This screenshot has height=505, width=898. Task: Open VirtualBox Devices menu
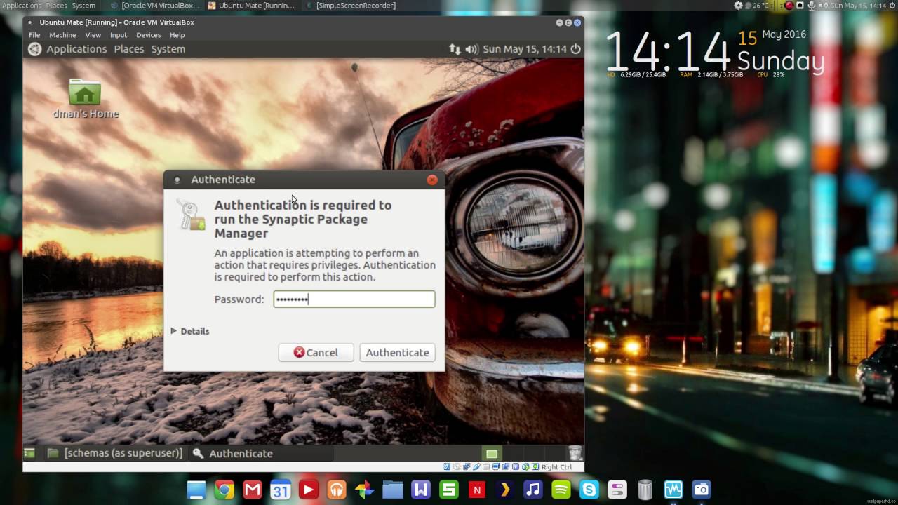148,35
